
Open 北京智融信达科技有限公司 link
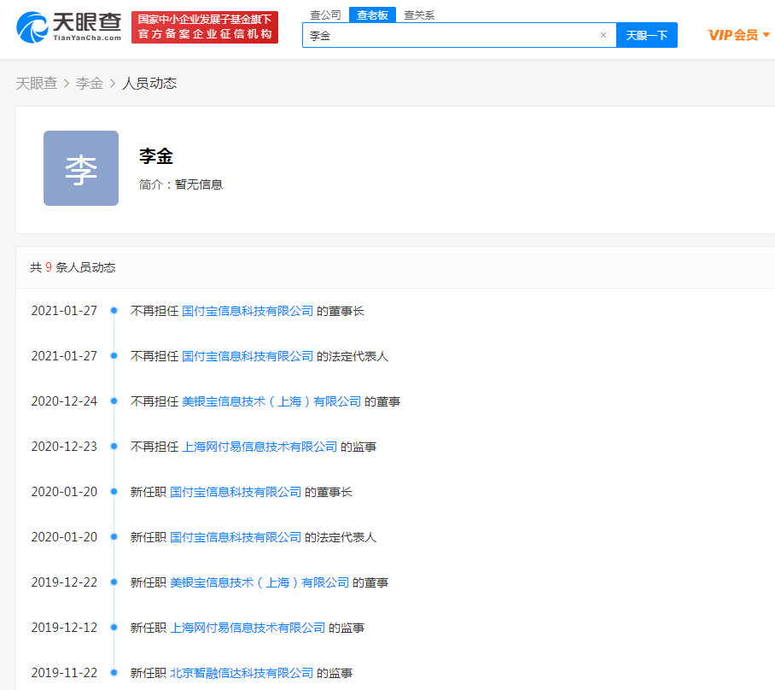coord(242,673)
